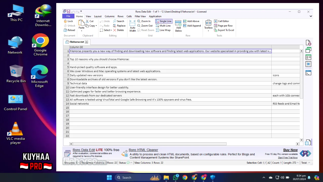
Task: Click the grid cell icon in right sidebar
Action: pos(308,64)
